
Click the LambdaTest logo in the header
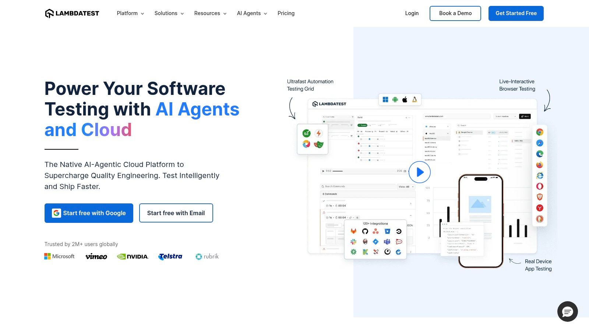tap(72, 13)
